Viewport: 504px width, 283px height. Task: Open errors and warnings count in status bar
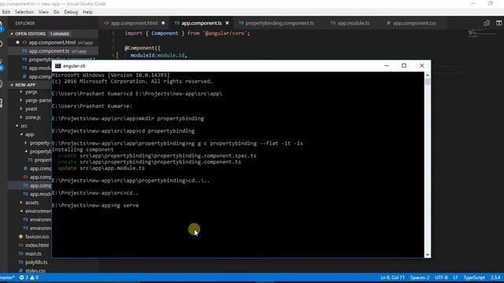pos(29,277)
